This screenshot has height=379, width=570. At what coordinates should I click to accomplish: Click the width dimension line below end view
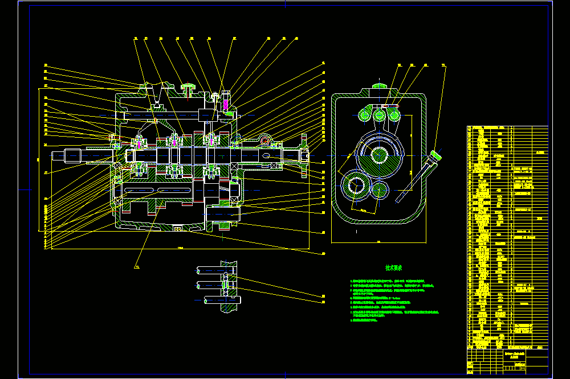point(379,242)
